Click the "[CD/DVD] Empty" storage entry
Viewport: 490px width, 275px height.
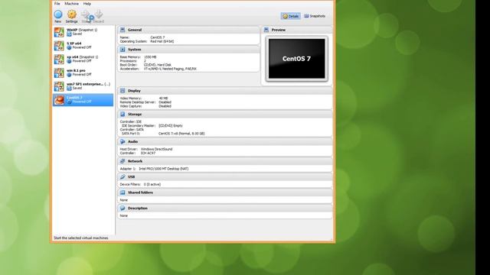[x=171, y=125]
